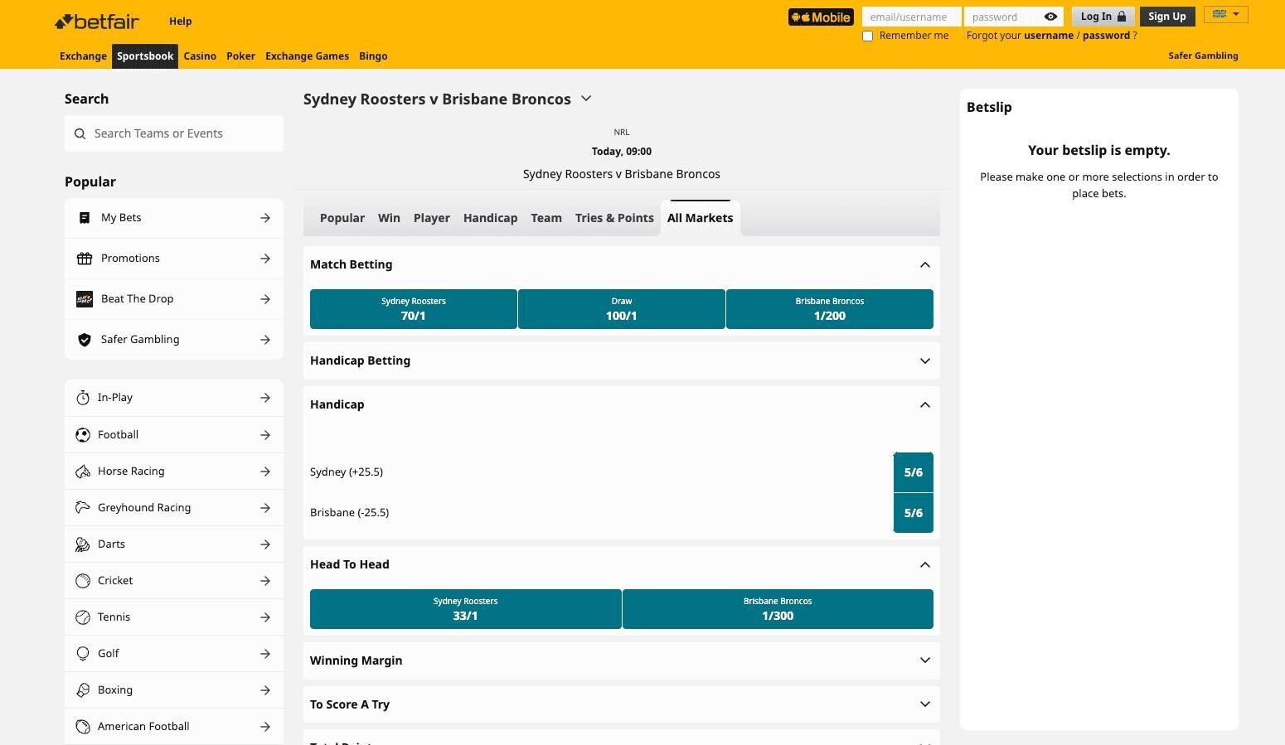The height and width of the screenshot is (745, 1285).
Task: Collapse the Head To Head section
Action: [x=925, y=565]
